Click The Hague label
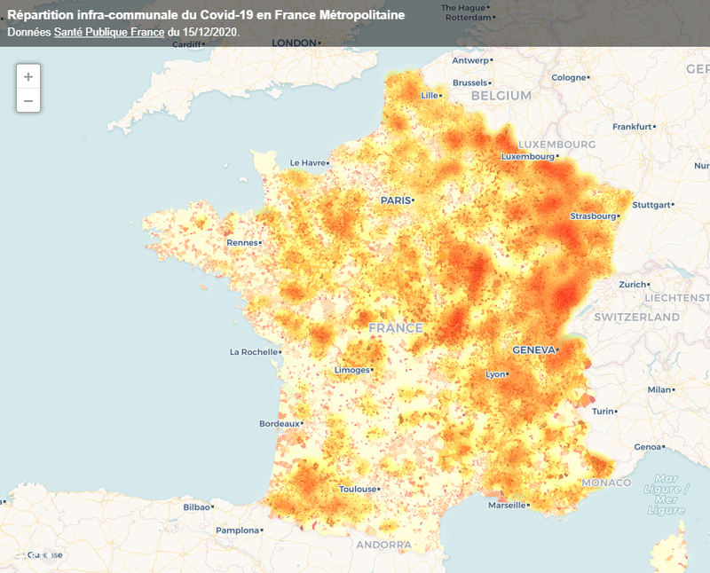Viewport: 710px width, 573px height. pyautogui.click(x=462, y=8)
